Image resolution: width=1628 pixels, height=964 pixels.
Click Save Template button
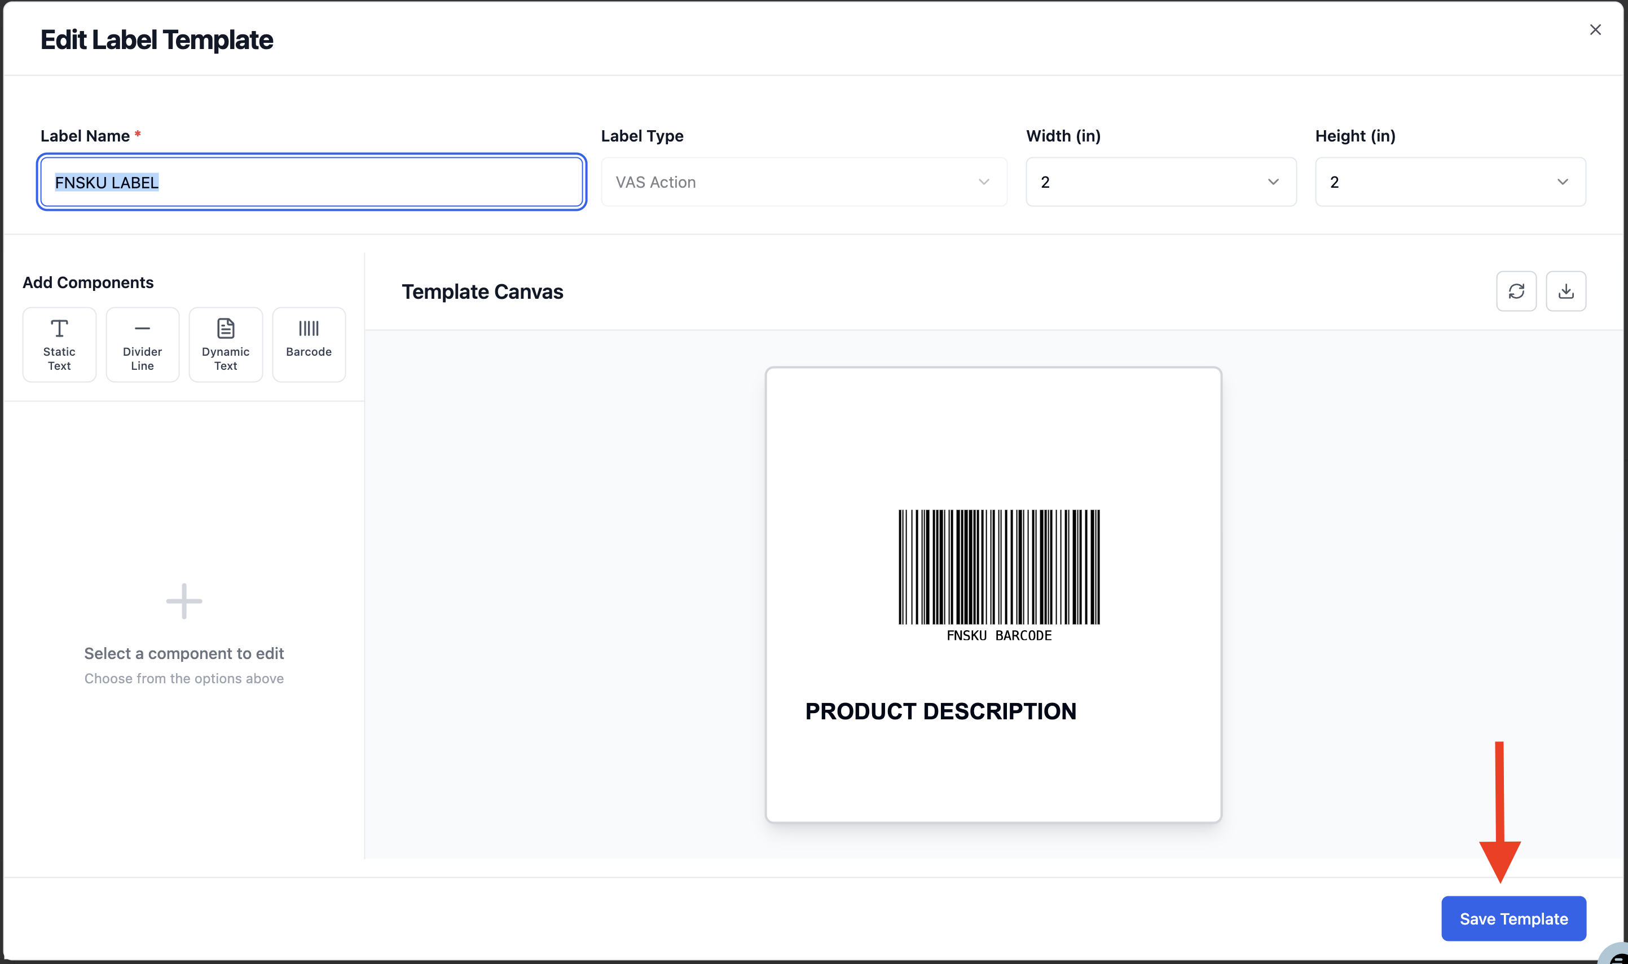tap(1513, 918)
